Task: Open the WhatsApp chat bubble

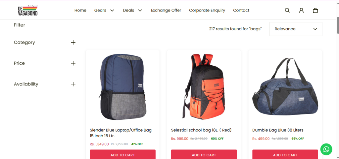Action: [x=326, y=149]
